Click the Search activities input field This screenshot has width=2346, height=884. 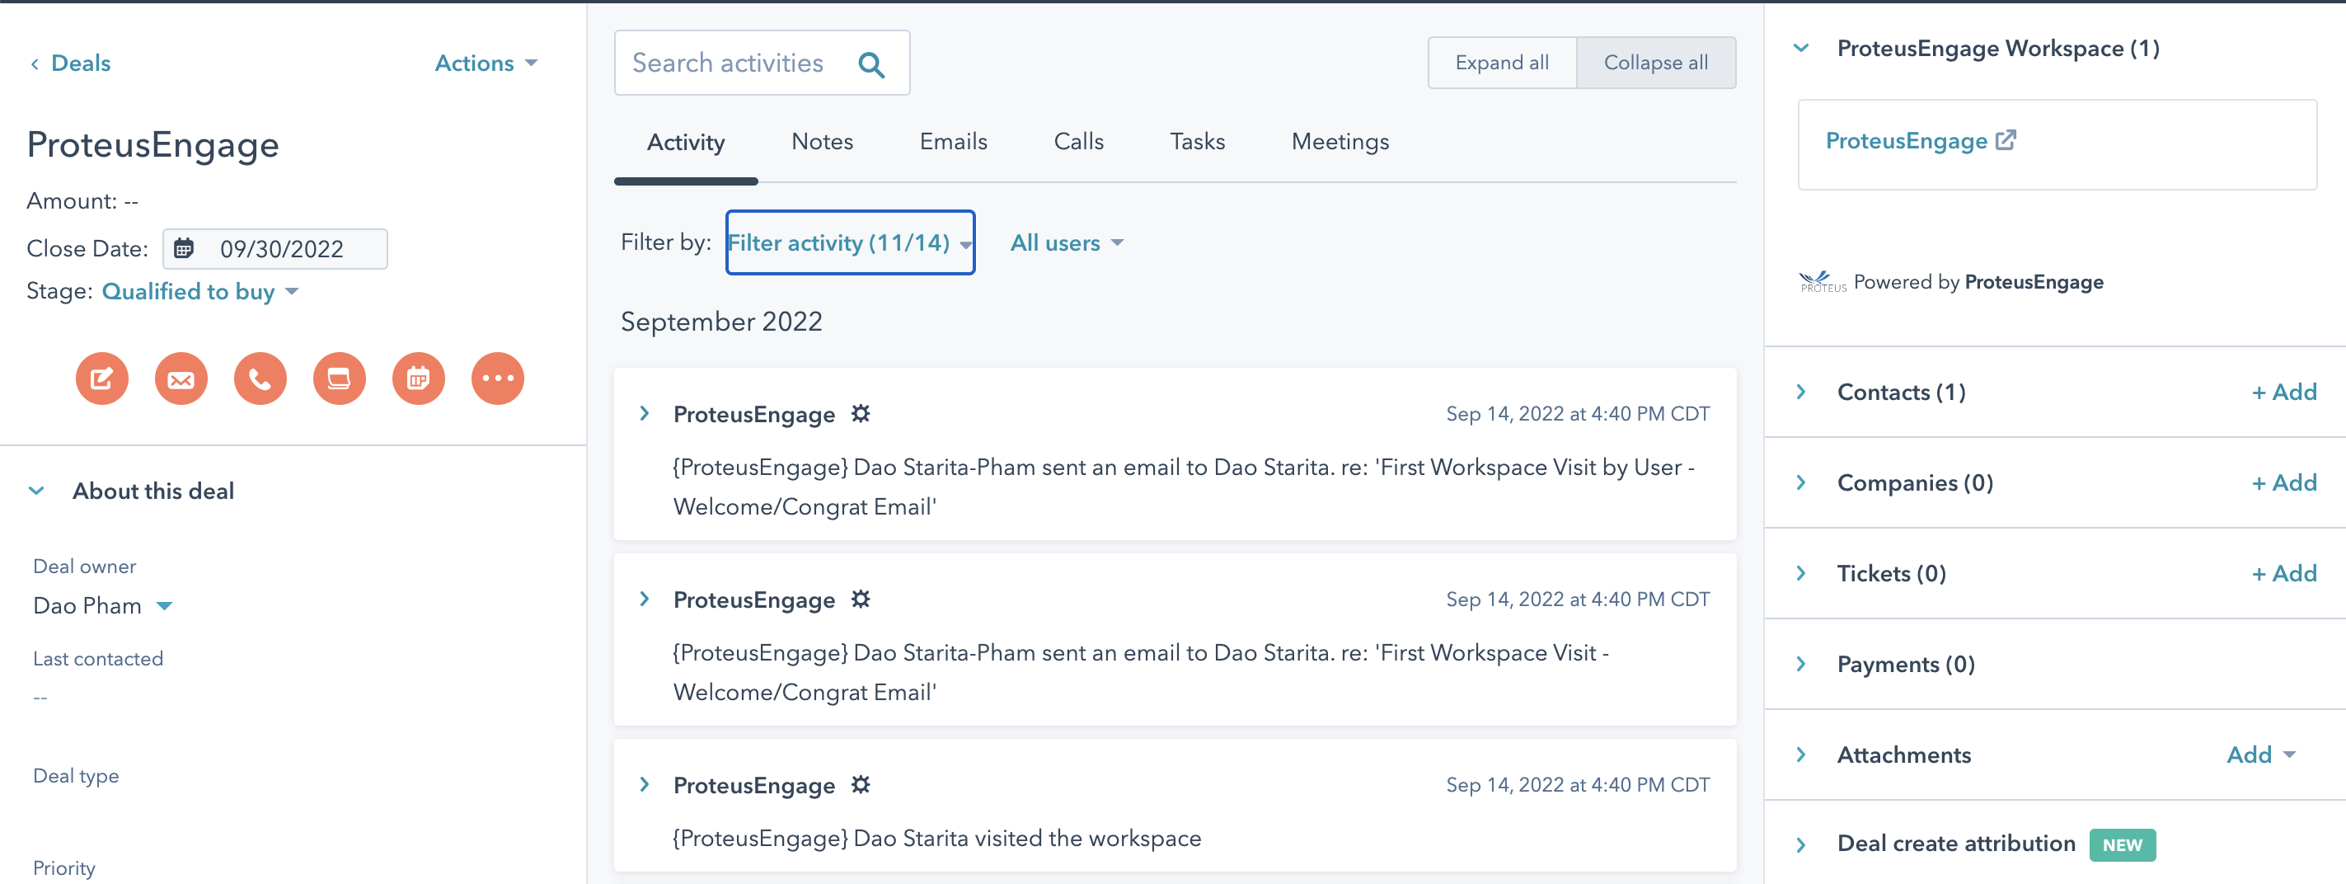point(762,63)
